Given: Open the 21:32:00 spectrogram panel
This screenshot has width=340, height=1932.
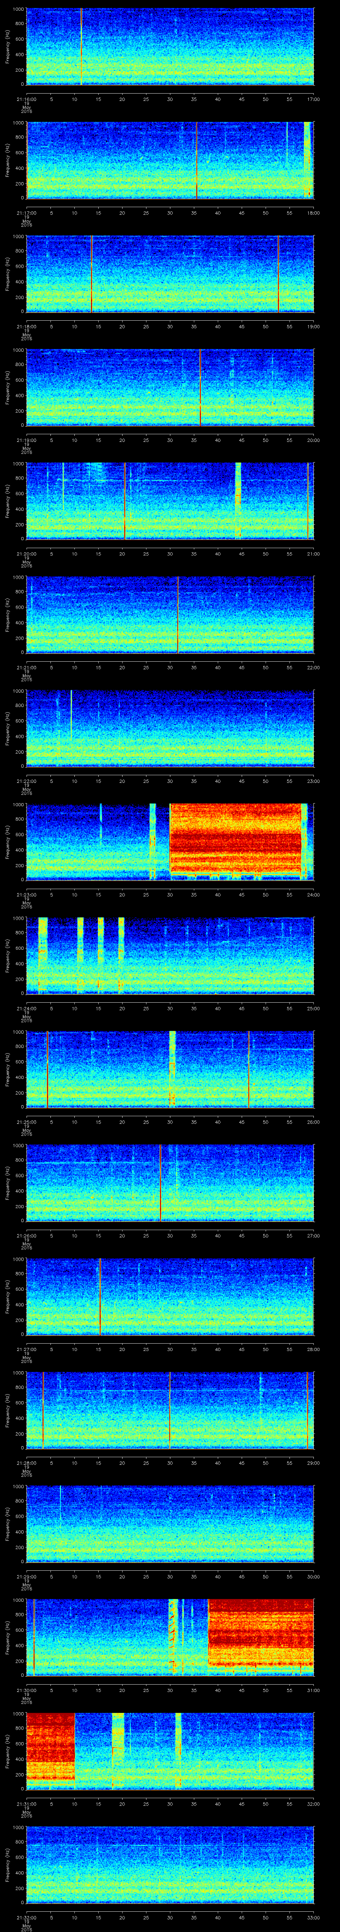Looking at the screenshot, I should tap(170, 1864).
